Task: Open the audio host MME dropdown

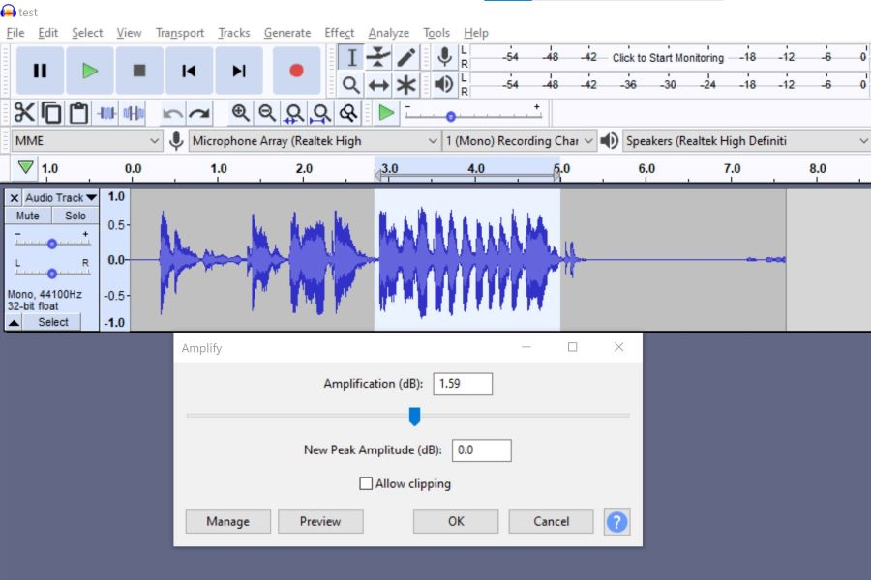Action: 87,141
